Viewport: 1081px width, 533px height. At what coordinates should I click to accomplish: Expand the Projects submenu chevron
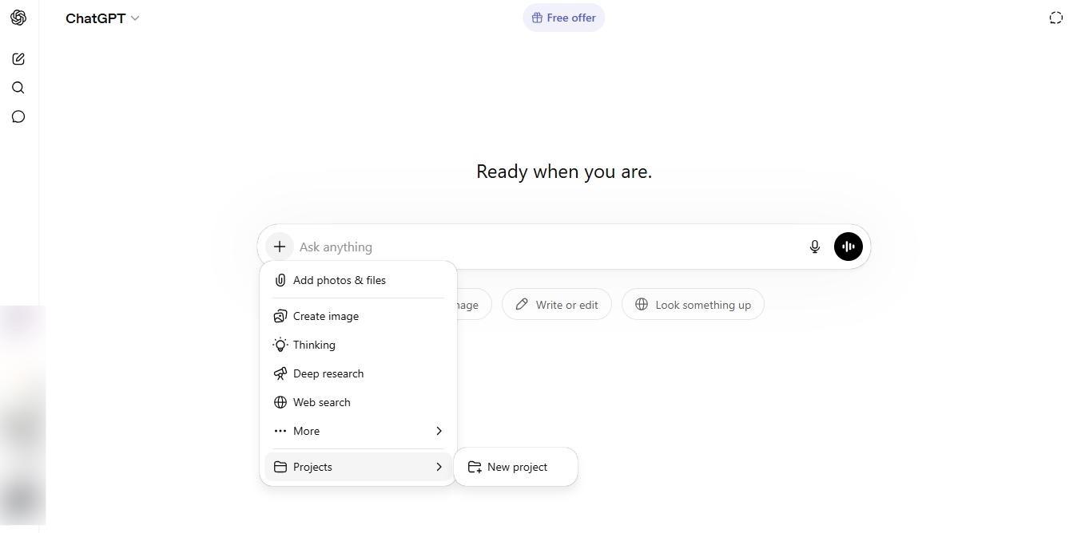pos(439,467)
